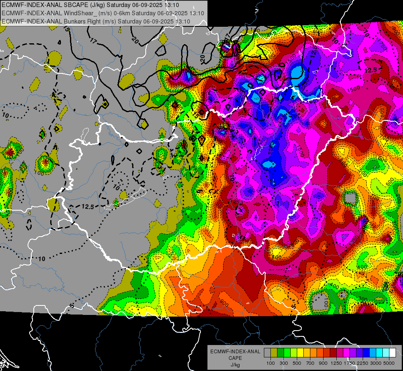403x371 pixels.
Task: Click the WindShear_ 0-6km header line
Action: pyautogui.click(x=103, y=13)
